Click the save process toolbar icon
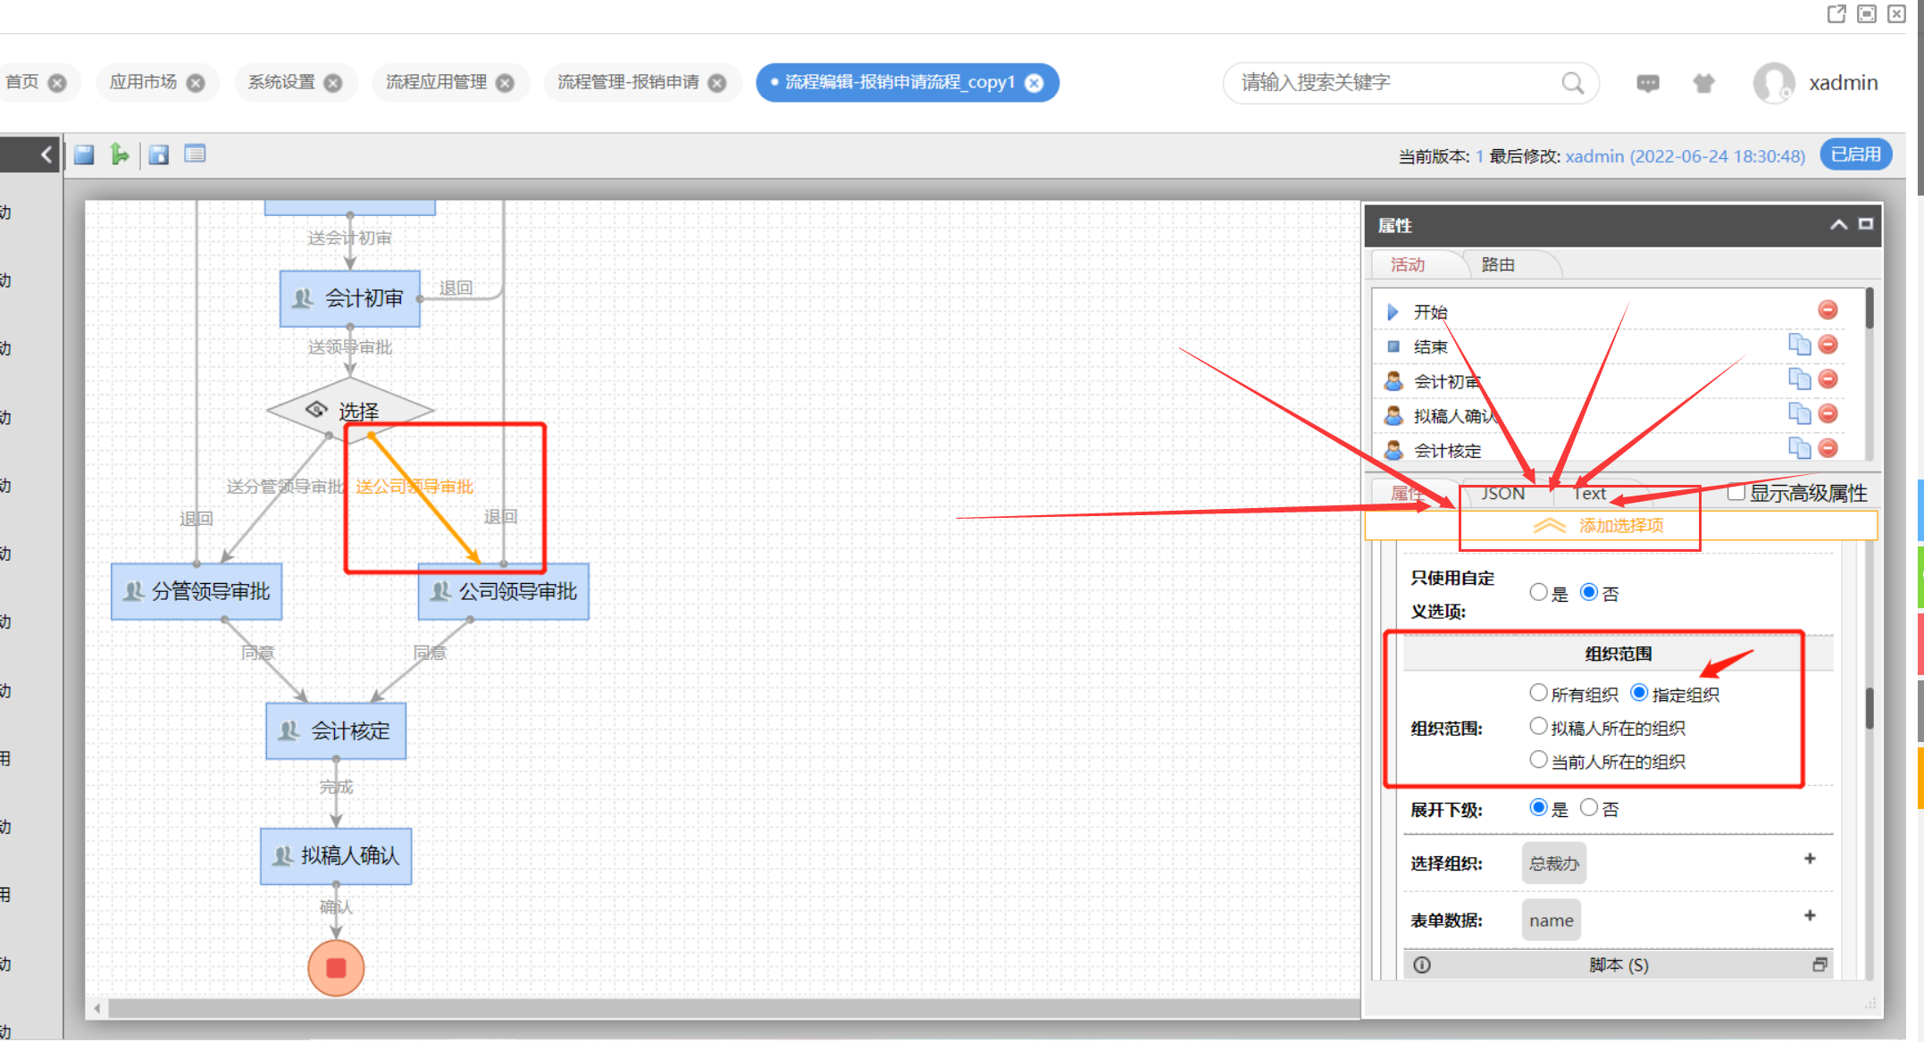Screen dimensions: 1924x1042 tap(84, 154)
